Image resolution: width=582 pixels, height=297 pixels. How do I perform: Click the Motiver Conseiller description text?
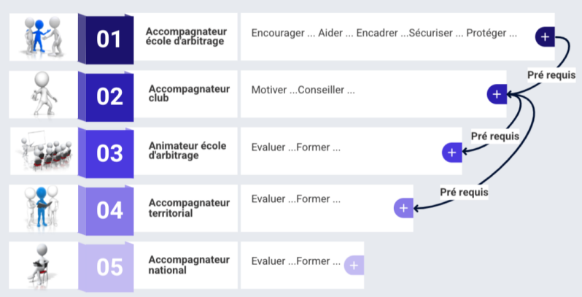tap(303, 90)
